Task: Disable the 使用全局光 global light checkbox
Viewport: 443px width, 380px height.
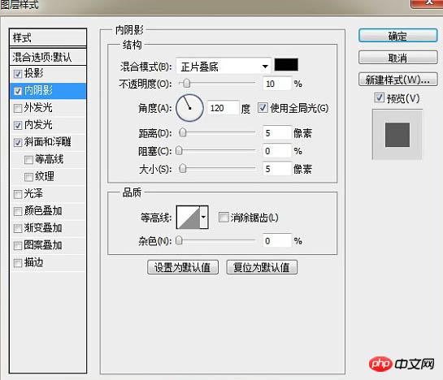Action: coord(263,107)
